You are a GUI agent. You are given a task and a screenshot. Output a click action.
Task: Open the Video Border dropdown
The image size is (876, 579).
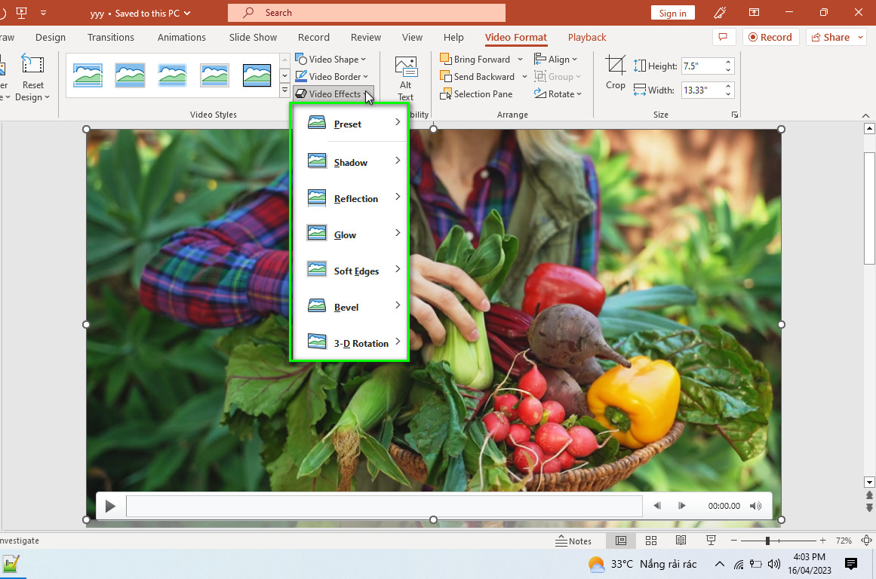tap(332, 76)
